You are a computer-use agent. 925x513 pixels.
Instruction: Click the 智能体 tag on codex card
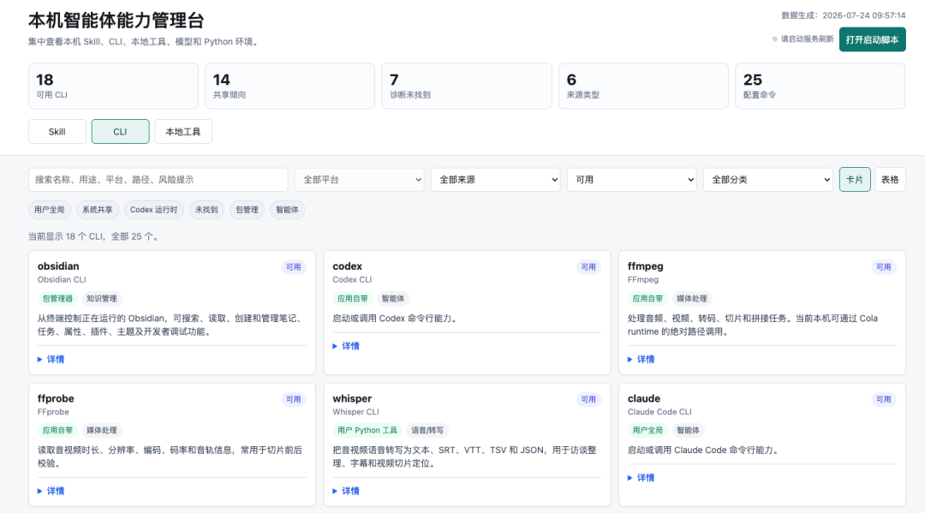[393, 298]
